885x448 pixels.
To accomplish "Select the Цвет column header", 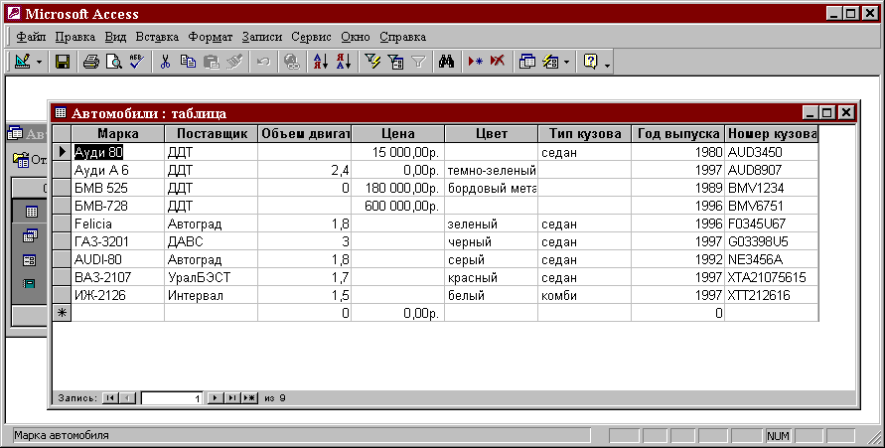I will point(491,134).
